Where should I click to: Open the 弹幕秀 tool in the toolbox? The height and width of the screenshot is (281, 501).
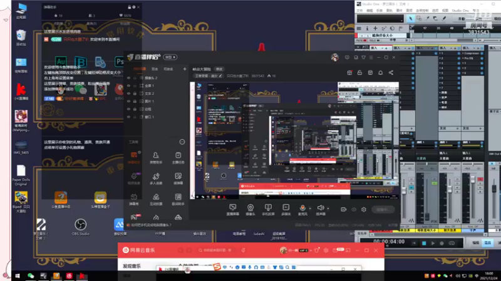tap(134, 199)
